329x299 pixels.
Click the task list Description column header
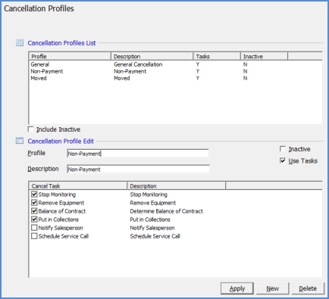tap(176, 186)
